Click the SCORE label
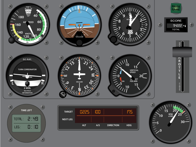 (x=176, y=21)
